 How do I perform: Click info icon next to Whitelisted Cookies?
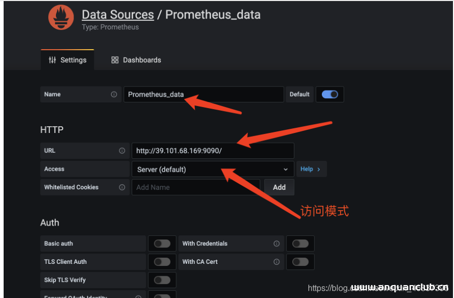(x=122, y=187)
